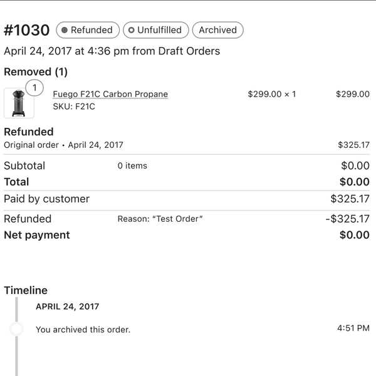
Task: Click the grill product thumbnail
Action: (19, 103)
